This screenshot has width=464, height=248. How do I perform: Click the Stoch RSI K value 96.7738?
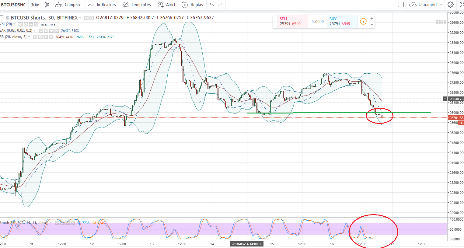pyautogui.click(x=83, y=223)
